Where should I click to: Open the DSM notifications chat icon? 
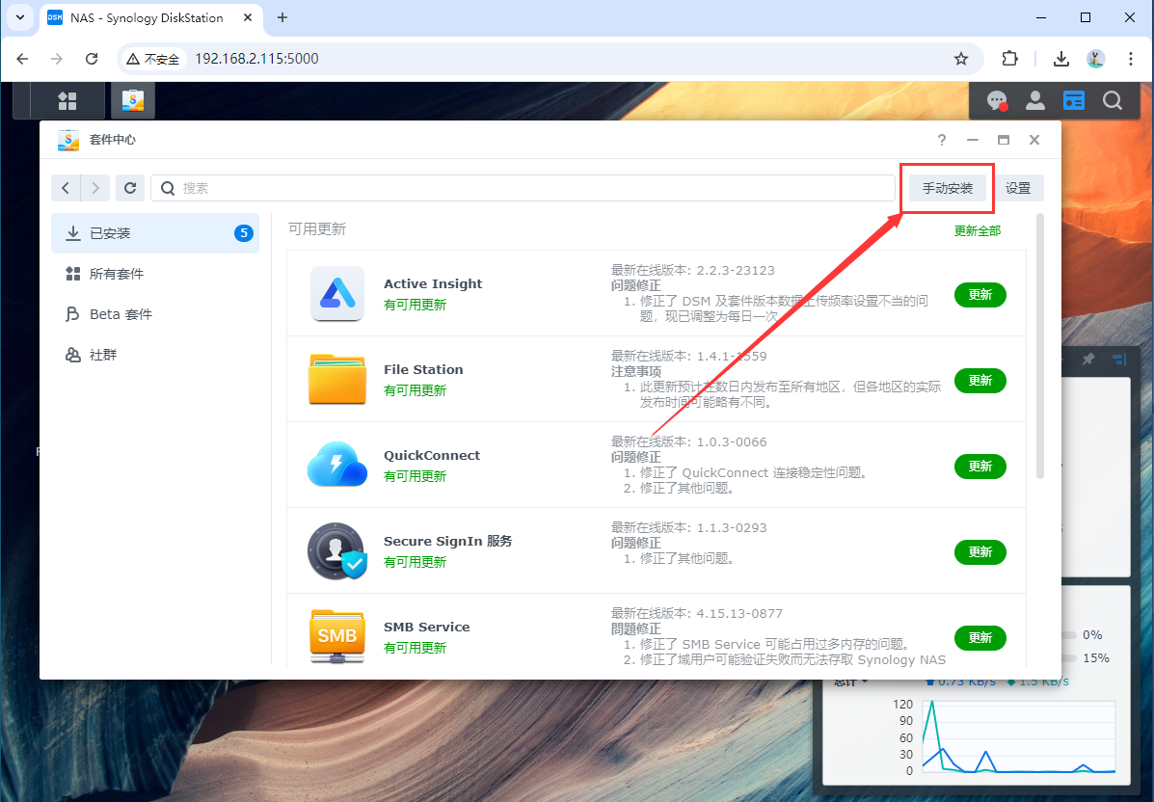click(x=997, y=100)
